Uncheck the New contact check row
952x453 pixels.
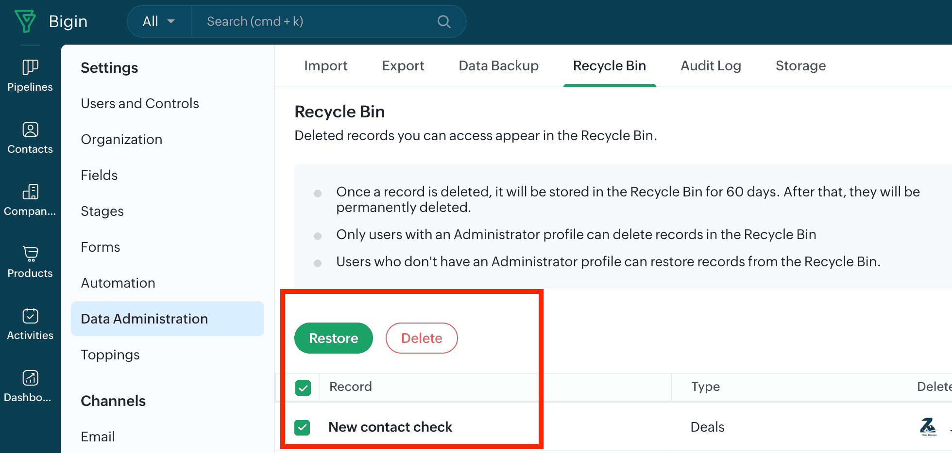(302, 427)
